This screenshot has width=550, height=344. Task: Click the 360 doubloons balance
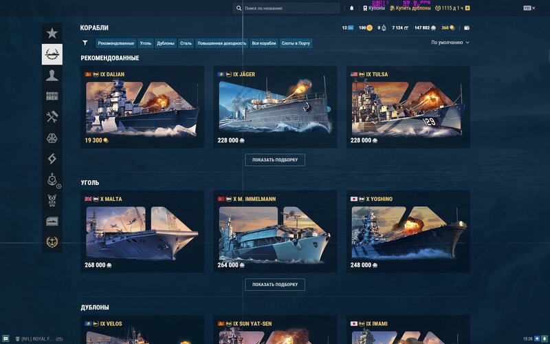tap(448, 28)
